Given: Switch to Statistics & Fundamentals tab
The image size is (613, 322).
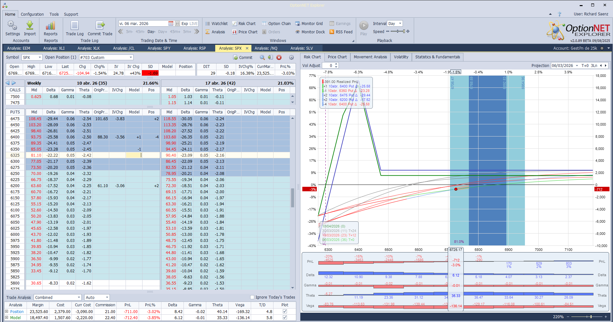Looking at the screenshot, I should point(437,57).
